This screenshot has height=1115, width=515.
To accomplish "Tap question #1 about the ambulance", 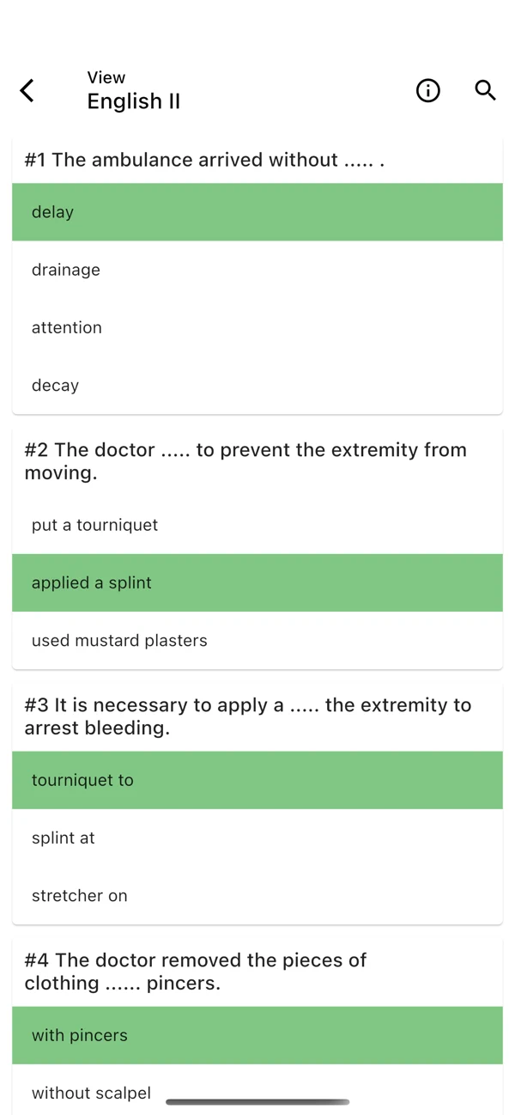I will coord(204,160).
